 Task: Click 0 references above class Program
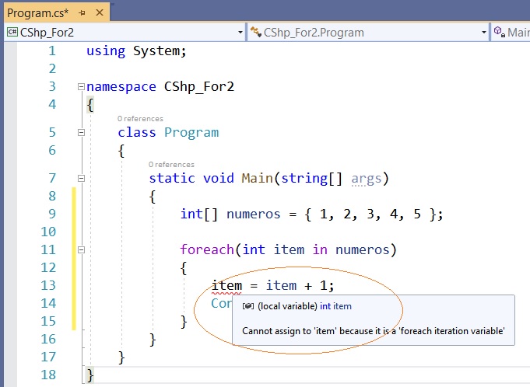(140, 119)
